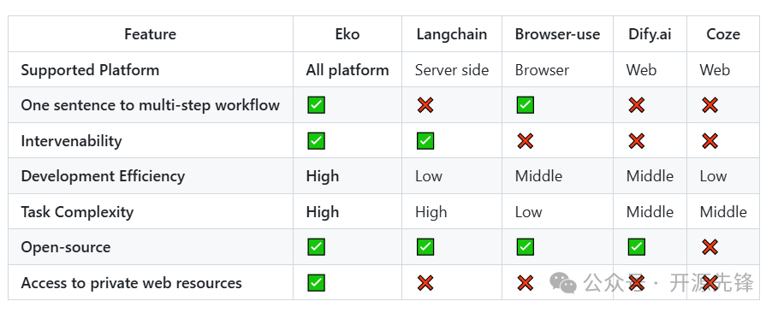The height and width of the screenshot is (313, 778).
Task: Click Langchain's green check for Intervenability
Action: click(425, 141)
